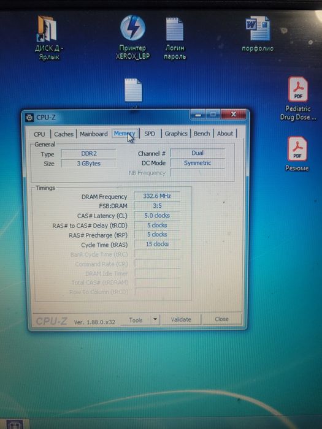This screenshot has width=322, height=429.
Task: Select the text file icon above the CPU-Z window
Action: (x=133, y=90)
